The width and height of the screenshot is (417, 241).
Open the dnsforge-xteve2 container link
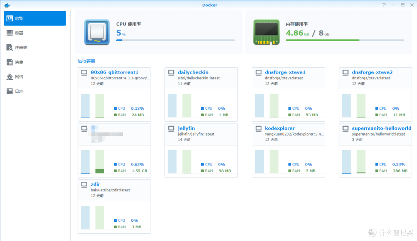[x=372, y=72]
